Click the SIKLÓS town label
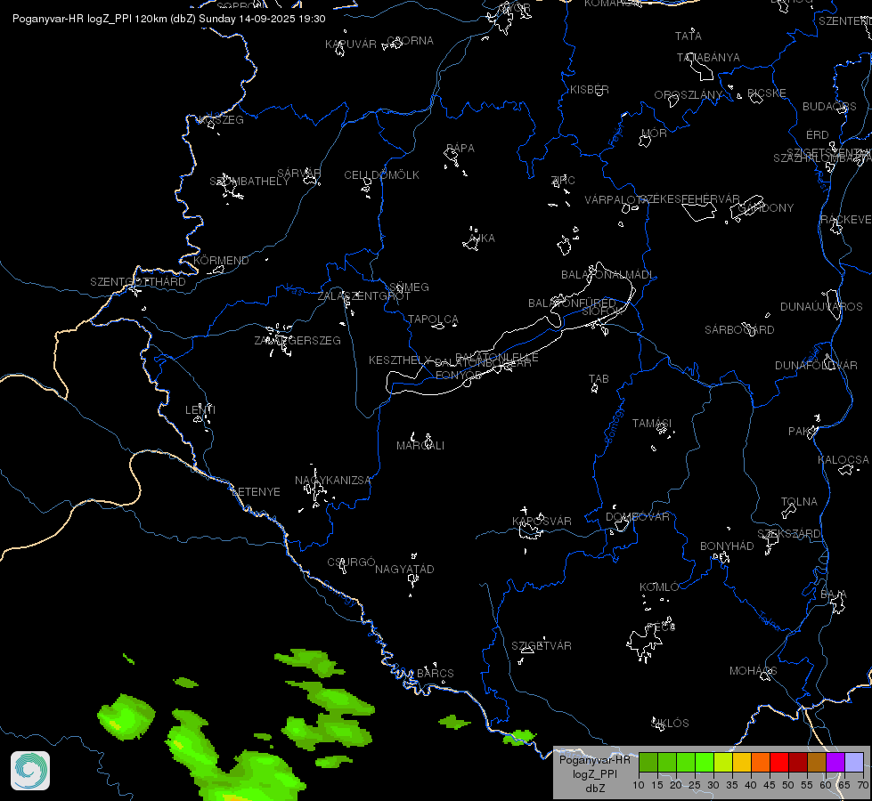872x801 pixels. 670,724
